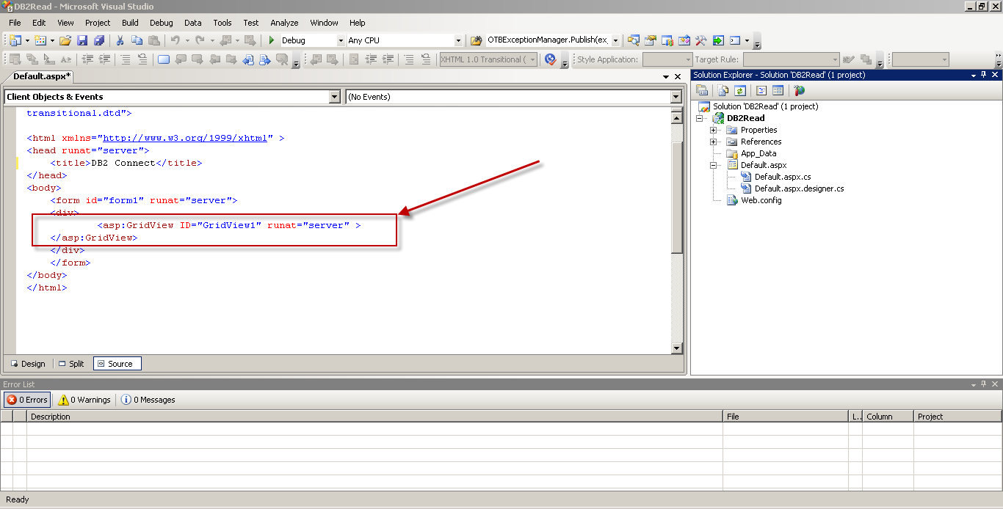1003x509 pixels.
Task: Click the Open File folder icon
Action: 65,40
